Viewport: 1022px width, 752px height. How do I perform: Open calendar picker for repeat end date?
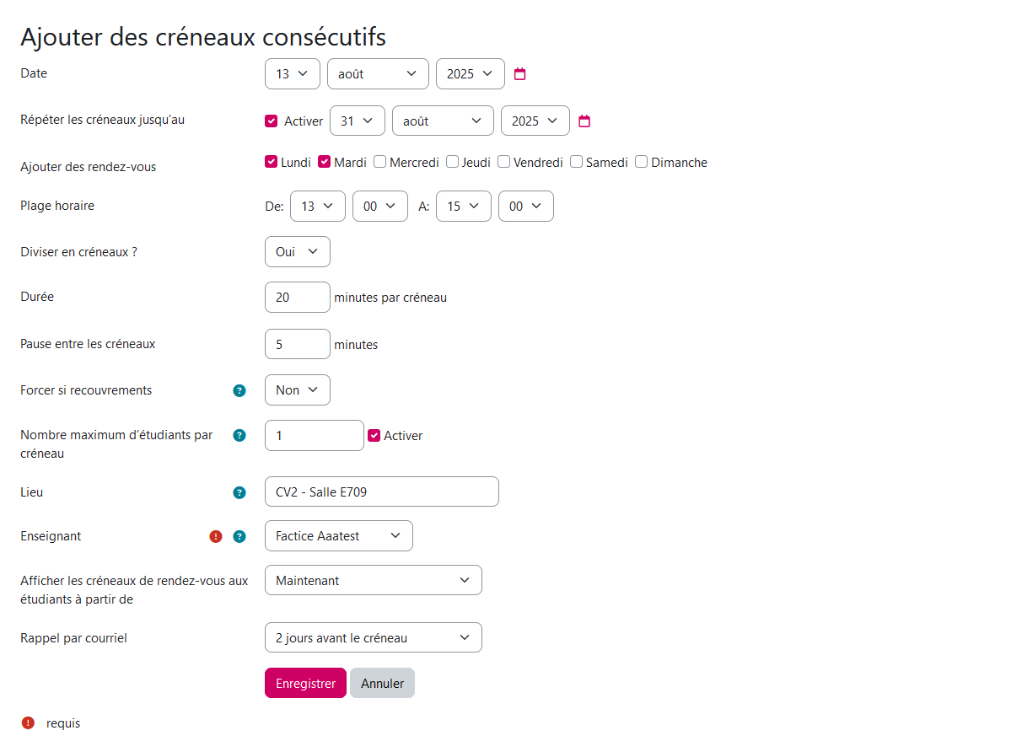click(584, 121)
